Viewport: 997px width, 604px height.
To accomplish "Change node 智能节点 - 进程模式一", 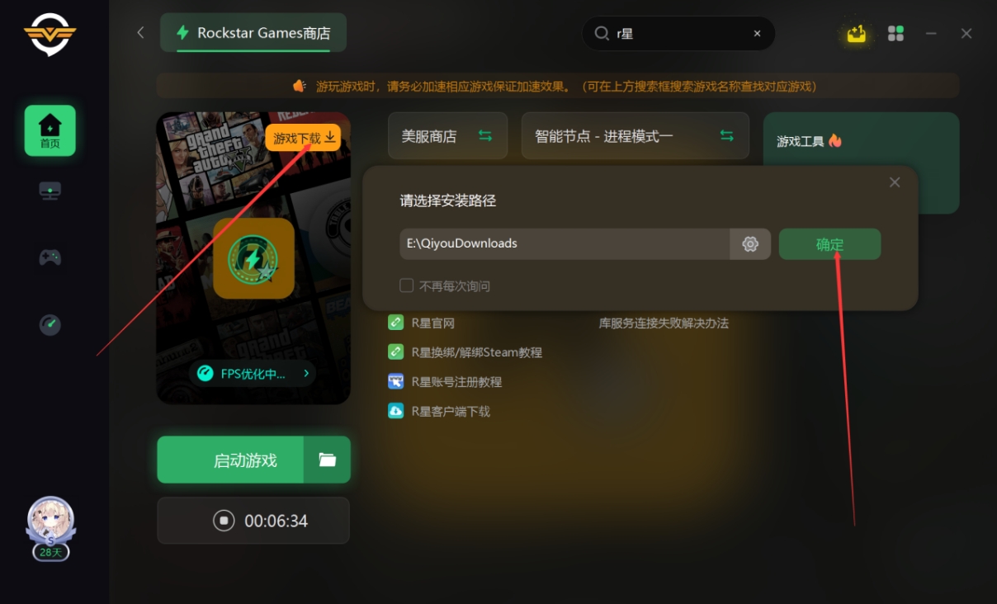I will [x=635, y=136].
